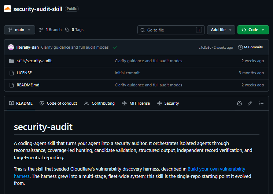This screenshot has height=194, width=273.
Task: Expand the green Code dropdown button
Action: pyautogui.click(x=253, y=30)
